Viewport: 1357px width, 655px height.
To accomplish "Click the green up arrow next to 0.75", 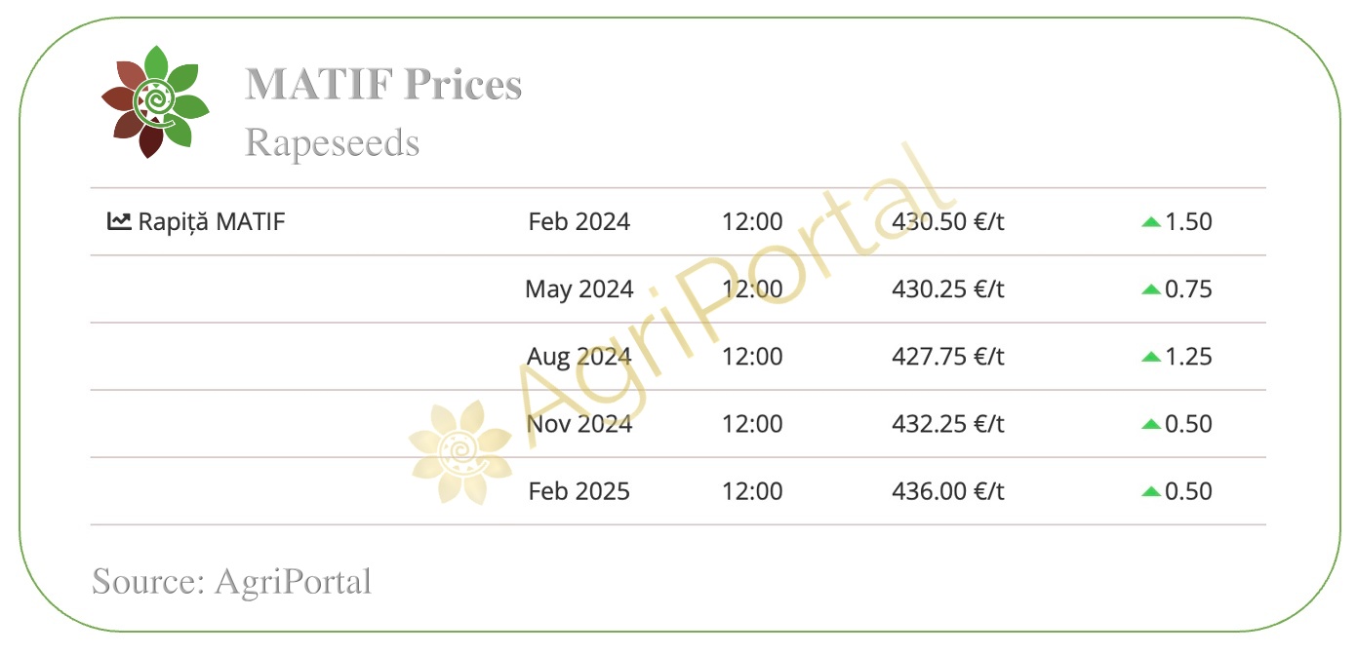I will [x=1151, y=289].
